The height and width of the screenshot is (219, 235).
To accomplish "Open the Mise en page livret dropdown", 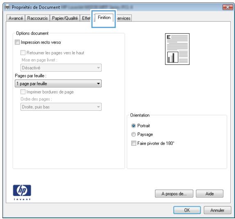I will click(x=61, y=68).
